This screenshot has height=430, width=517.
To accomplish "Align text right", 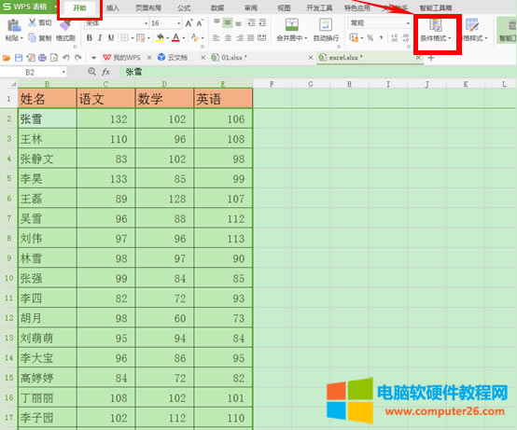I will pos(240,38).
